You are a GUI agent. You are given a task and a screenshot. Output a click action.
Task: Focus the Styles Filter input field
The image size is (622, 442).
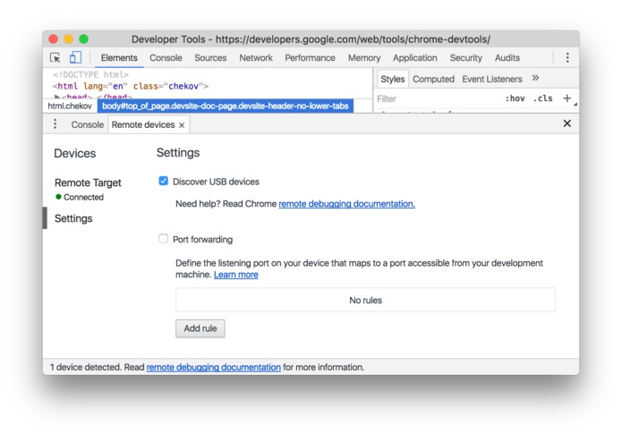[x=437, y=98]
